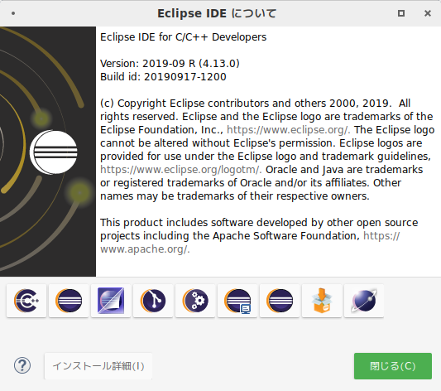Click the planet with orbit ring feature icon

click(364, 301)
